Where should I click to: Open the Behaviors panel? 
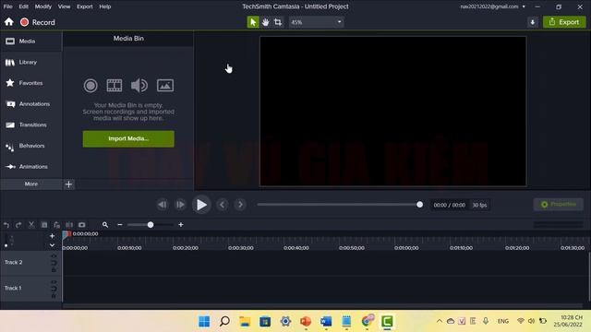click(x=30, y=146)
